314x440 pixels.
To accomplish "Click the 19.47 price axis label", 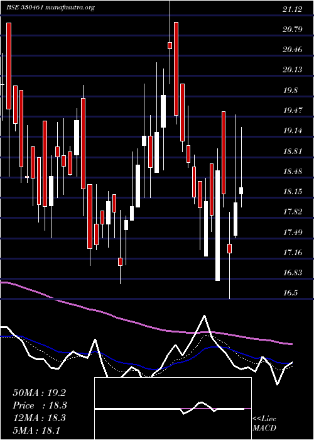I will 293,110.
